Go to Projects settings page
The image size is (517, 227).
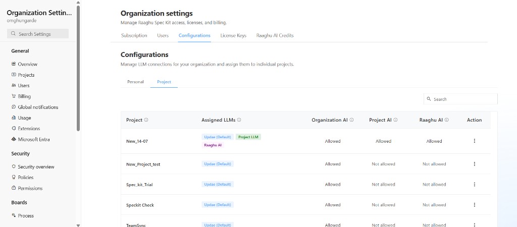click(26, 75)
